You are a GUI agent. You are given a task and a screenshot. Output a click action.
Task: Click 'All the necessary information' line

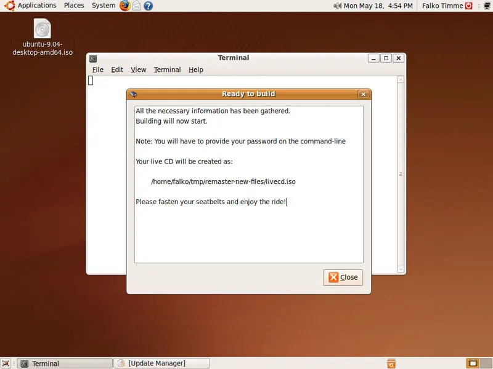pos(213,111)
